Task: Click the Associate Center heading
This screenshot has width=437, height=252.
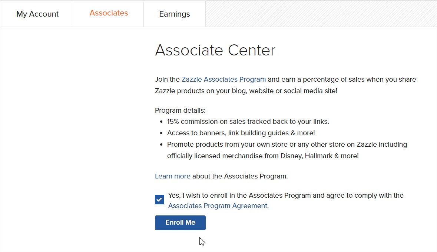Action: [215, 50]
